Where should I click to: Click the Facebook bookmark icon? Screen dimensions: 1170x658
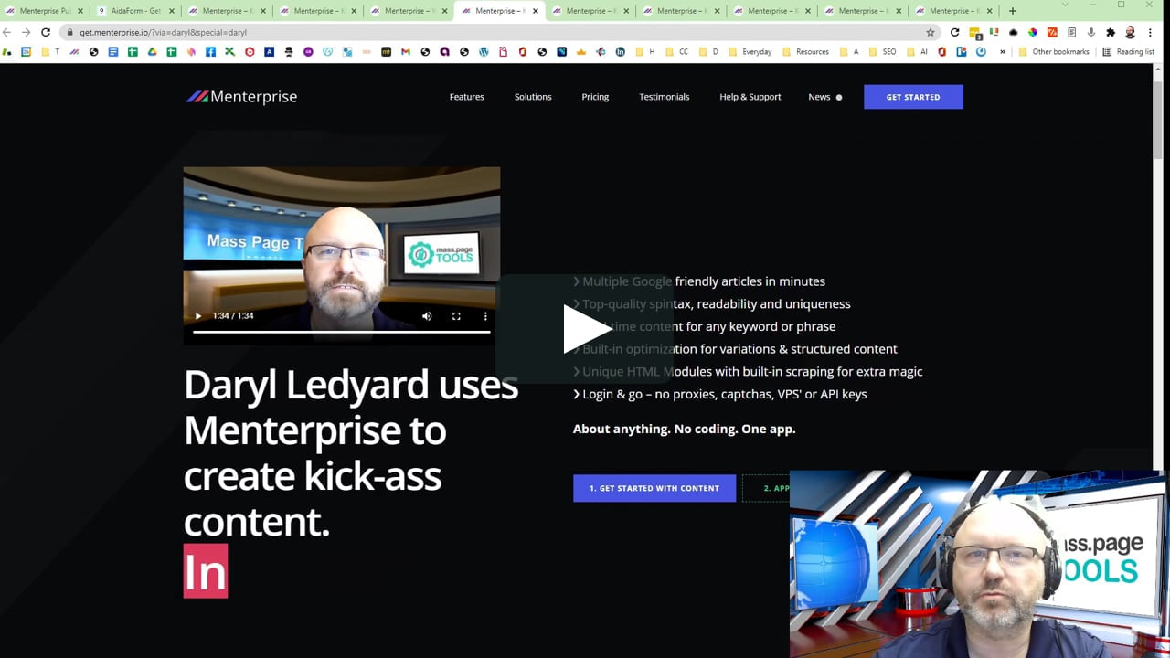210,52
